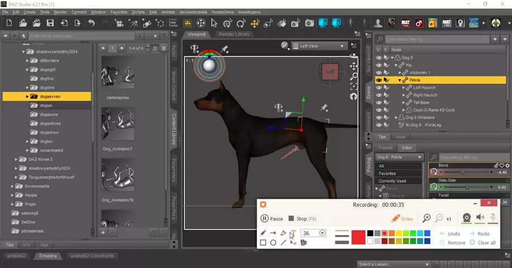The width and height of the screenshot is (512, 268).
Task: Toggle the webcam icon in recorder
Action: point(467,218)
